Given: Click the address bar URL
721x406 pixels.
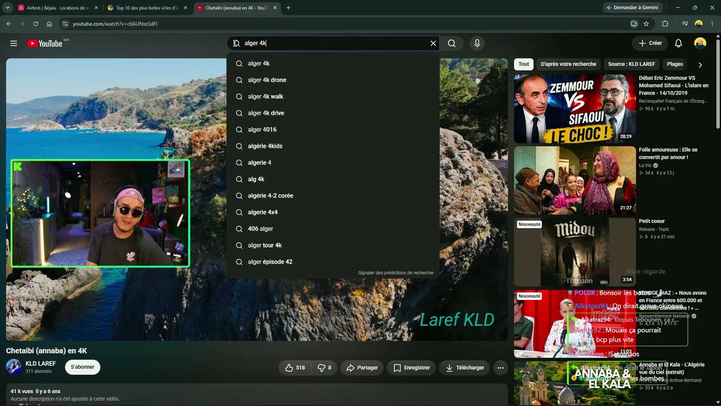Looking at the screenshot, I should click(115, 24).
